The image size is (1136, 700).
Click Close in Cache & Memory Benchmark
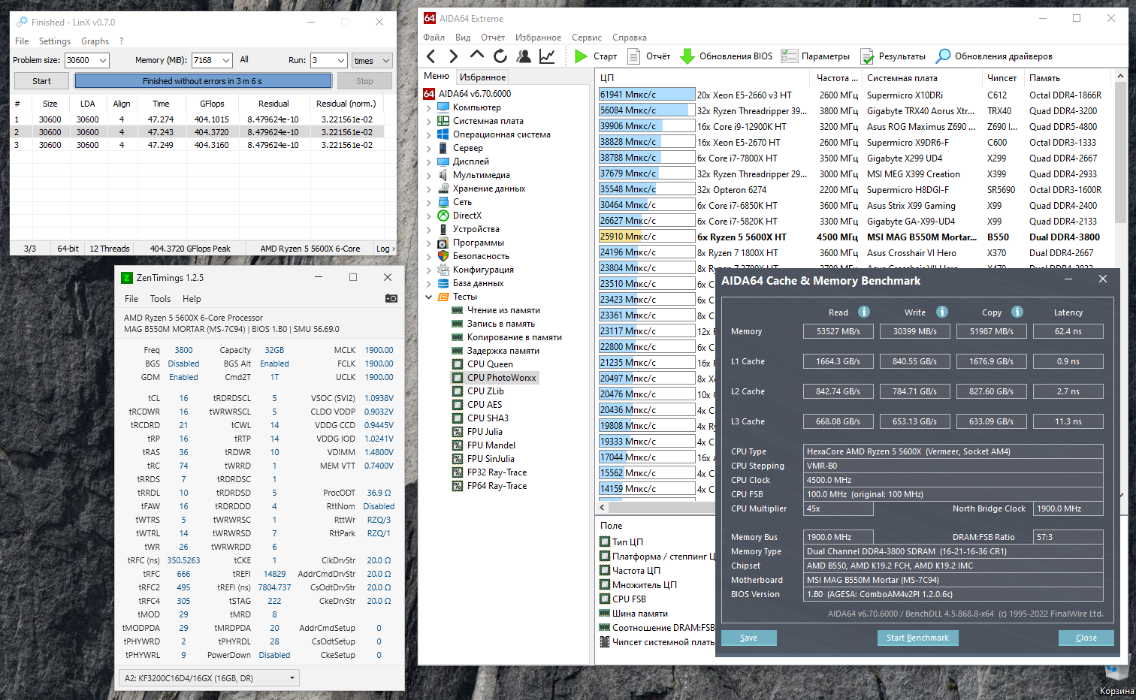point(1086,638)
